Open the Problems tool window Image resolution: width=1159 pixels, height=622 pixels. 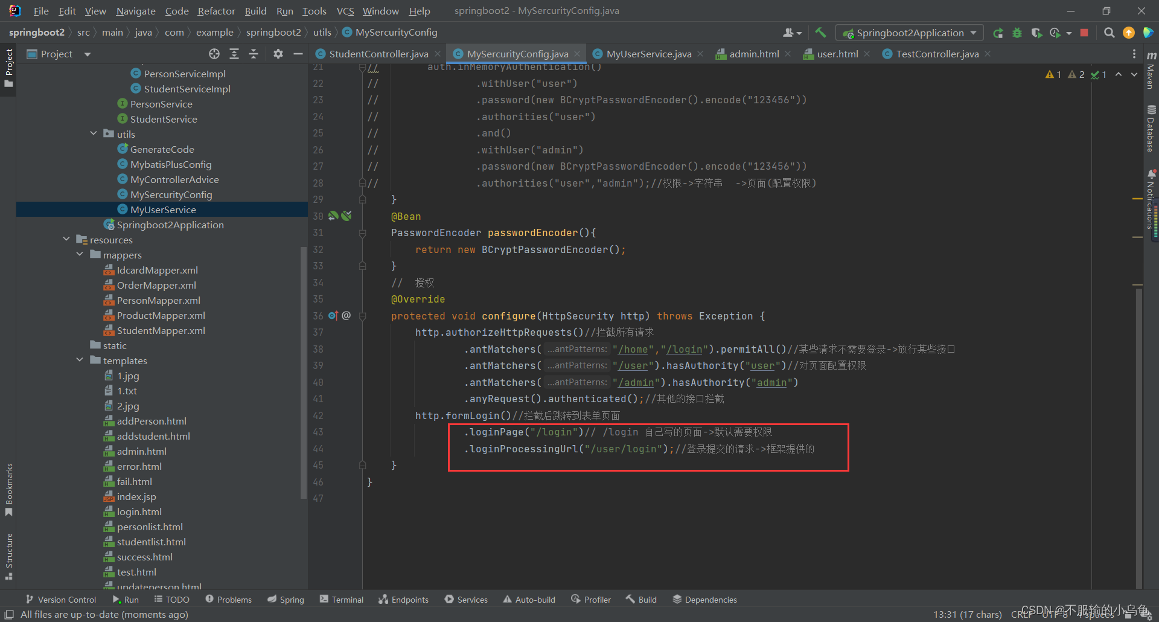click(228, 600)
